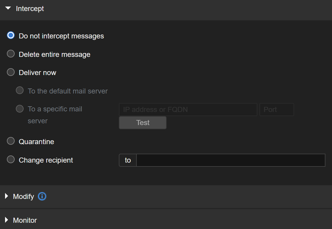
Task: Enable the Quarantine radio option
Action: 11,141
